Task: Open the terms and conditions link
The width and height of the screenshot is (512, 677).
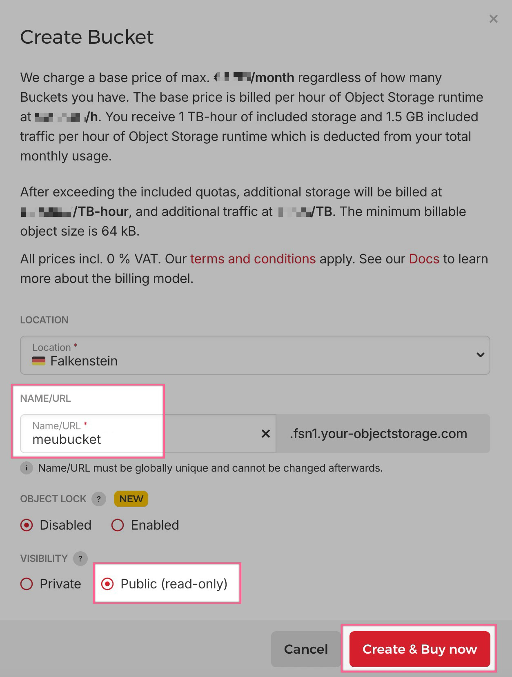Action: pyautogui.click(x=253, y=259)
